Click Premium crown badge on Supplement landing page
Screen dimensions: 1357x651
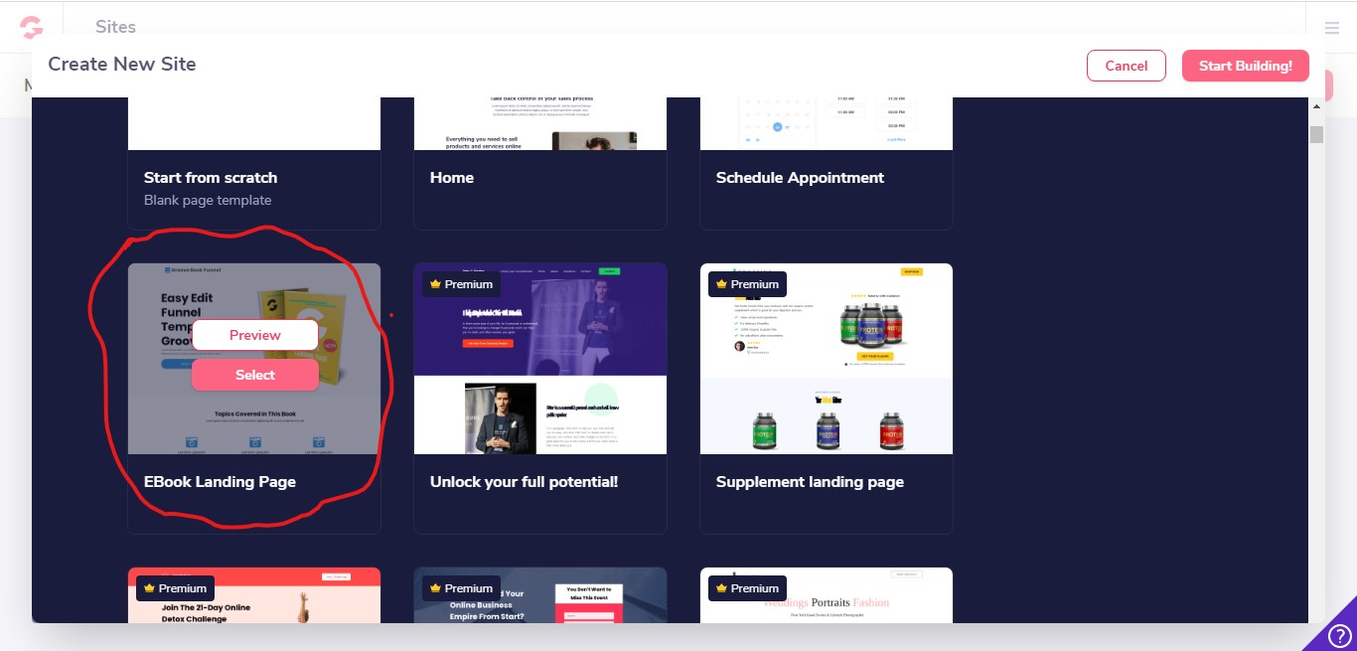[747, 284]
